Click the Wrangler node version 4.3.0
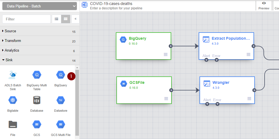 click(x=216, y=88)
